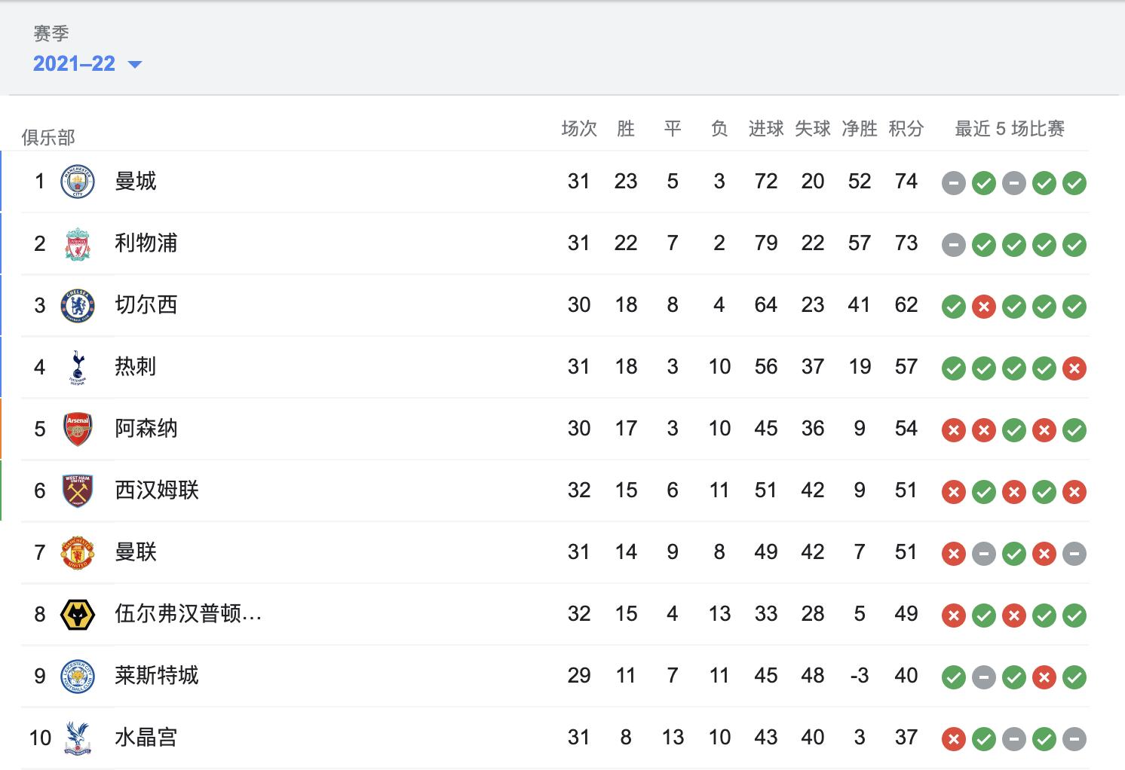
Task: Select the 伍尔弗汉普顿 team name
Action: 188,614
